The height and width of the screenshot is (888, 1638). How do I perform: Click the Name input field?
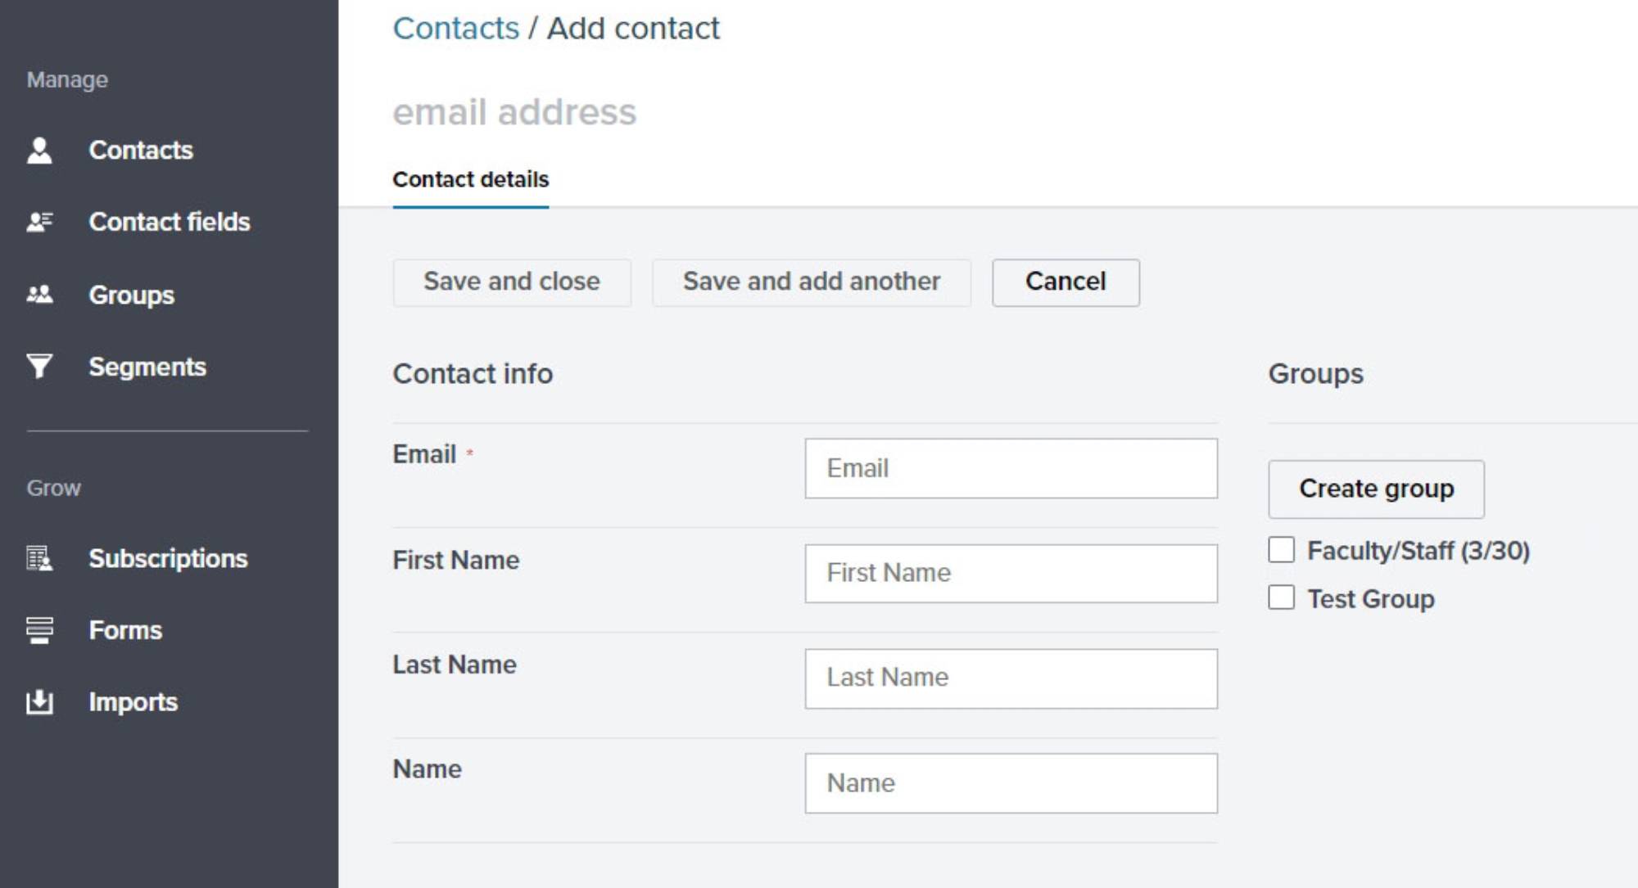tap(1010, 783)
